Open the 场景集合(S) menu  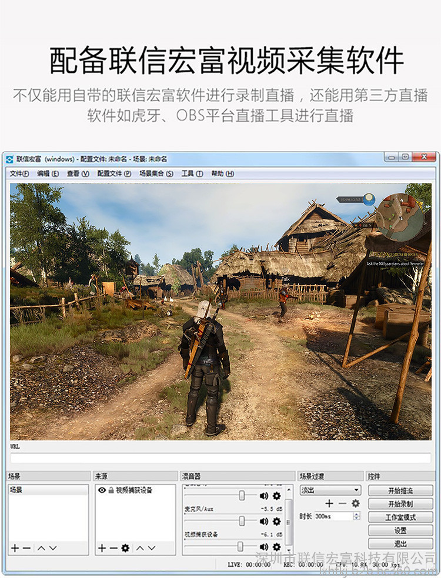tap(156, 173)
